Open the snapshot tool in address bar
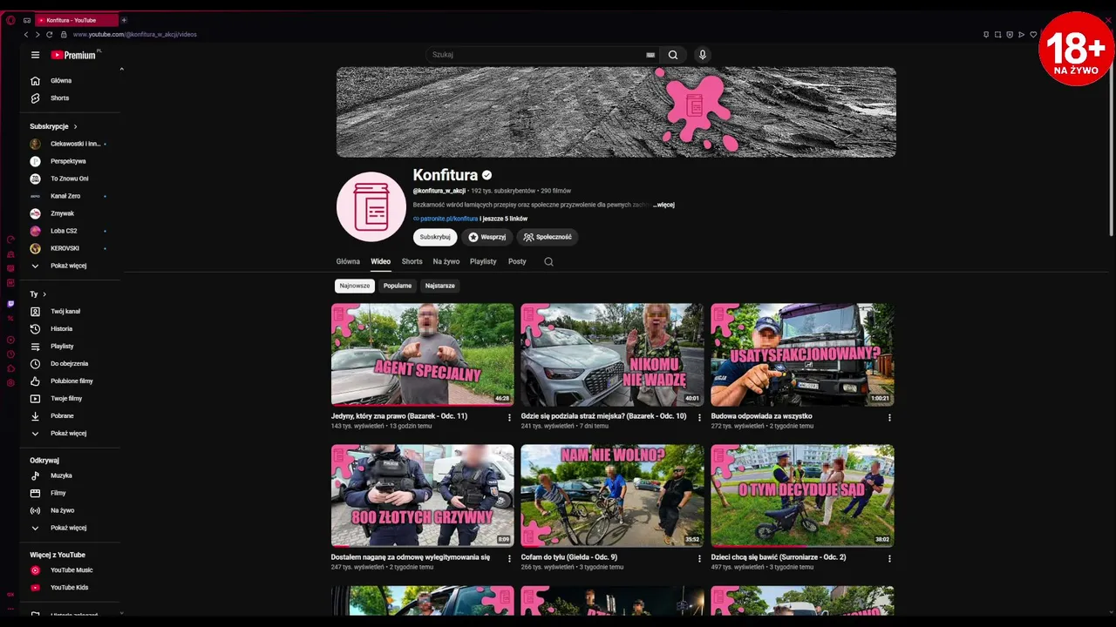The height and width of the screenshot is (627, 1116). click(998, 35)
